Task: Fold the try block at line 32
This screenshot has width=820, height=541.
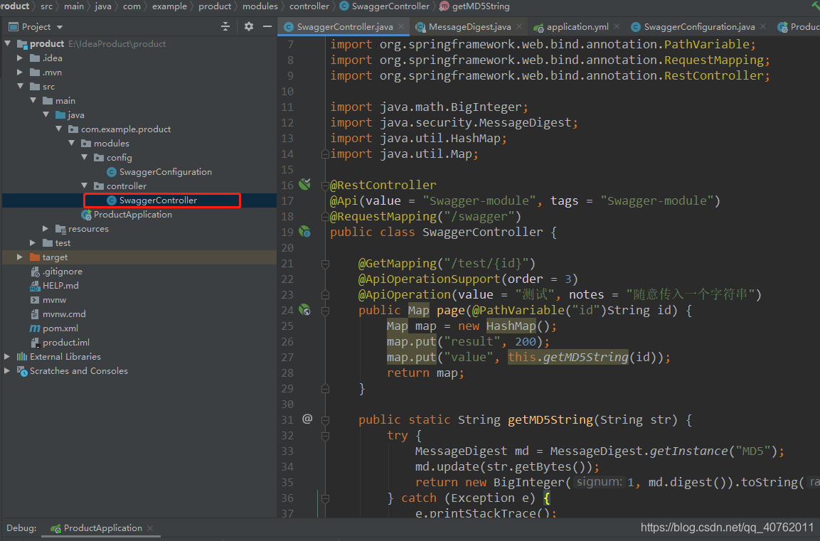Action: pos(325,435)
